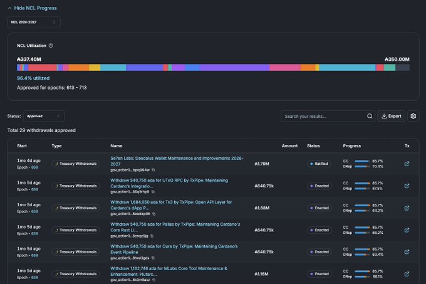This screenshot has height=284, width=426.
Task: Follow Epoch 638 link in UTxO RPC row
Action: coord(34,189)
